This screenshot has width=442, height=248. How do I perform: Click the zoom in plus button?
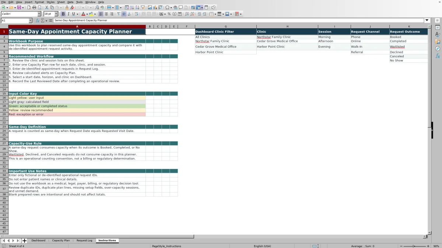(427, 246)
